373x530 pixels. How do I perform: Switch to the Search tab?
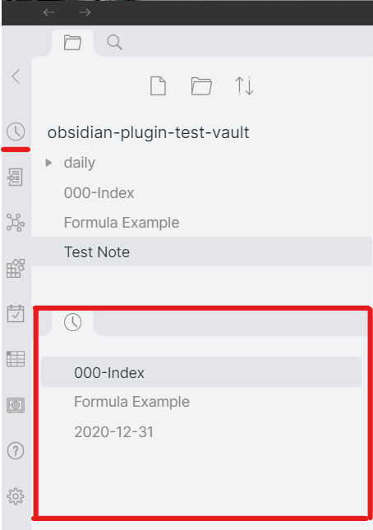pyautogui.click(x=114, y=43)
